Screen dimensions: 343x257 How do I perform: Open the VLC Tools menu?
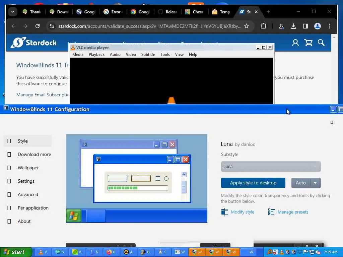pyautogui.click(x=165, y=55)
